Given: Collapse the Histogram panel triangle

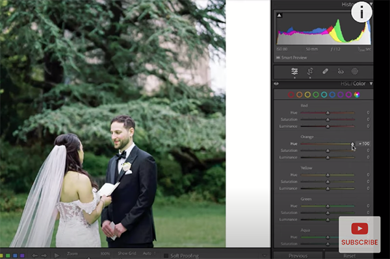Looking at the screenshot, I should 371,4.
